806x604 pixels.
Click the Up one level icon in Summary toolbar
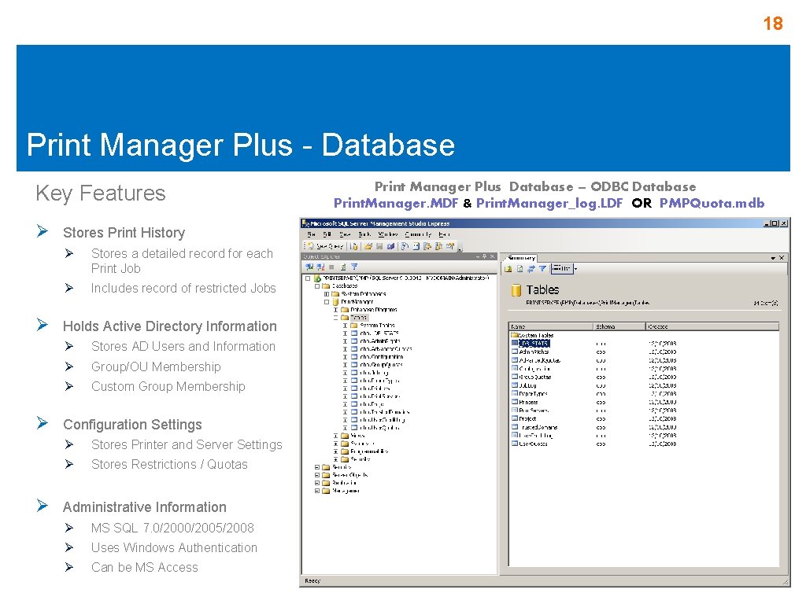[x=508, y=269]
